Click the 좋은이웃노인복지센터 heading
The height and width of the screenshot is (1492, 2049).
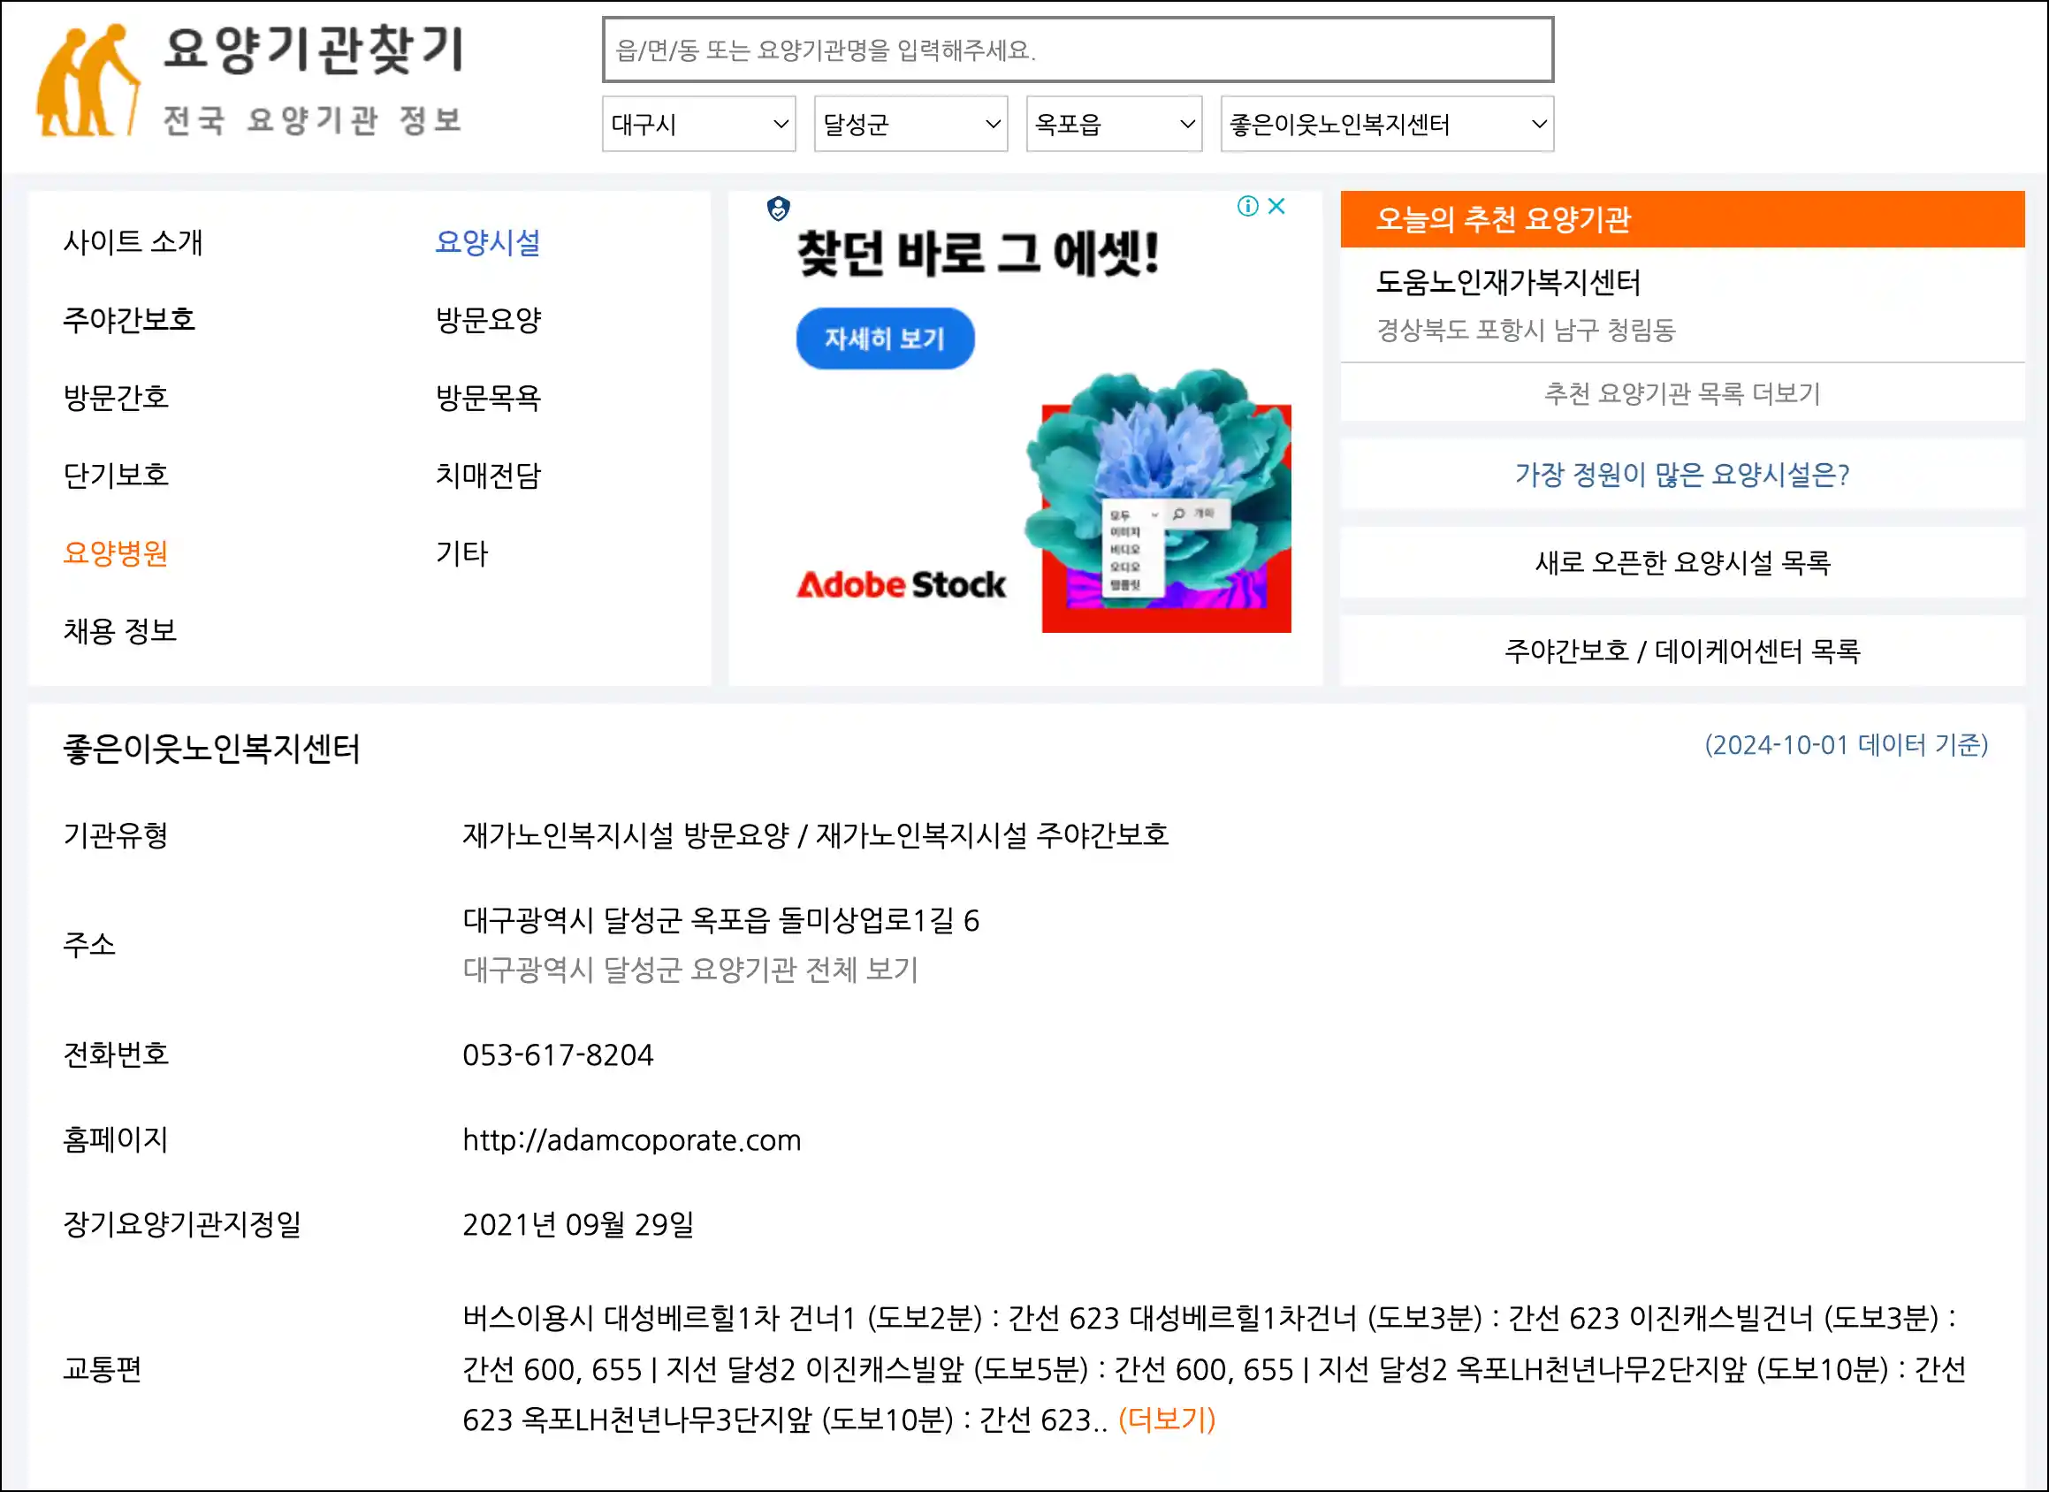[x=211, y=749]
